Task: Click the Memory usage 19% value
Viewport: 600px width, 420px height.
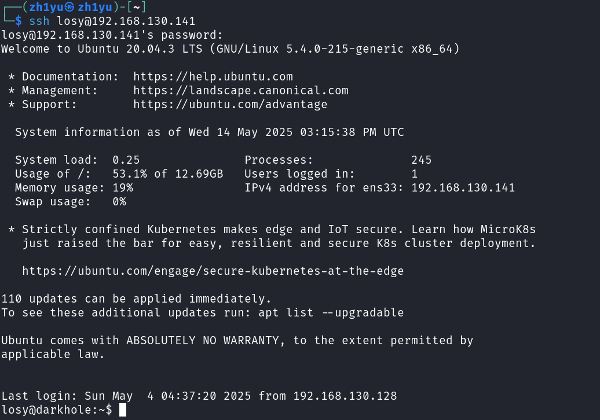Action: [123, 188]
